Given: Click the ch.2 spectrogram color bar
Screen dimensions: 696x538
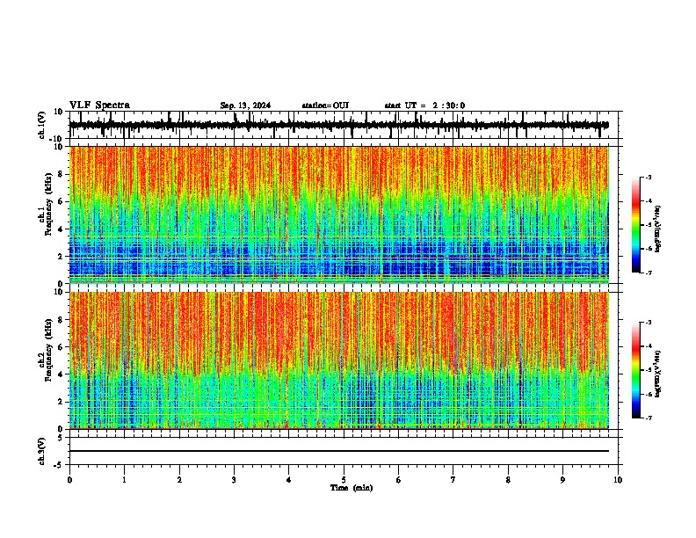Looking at the screenshot, I should (636, 370).
